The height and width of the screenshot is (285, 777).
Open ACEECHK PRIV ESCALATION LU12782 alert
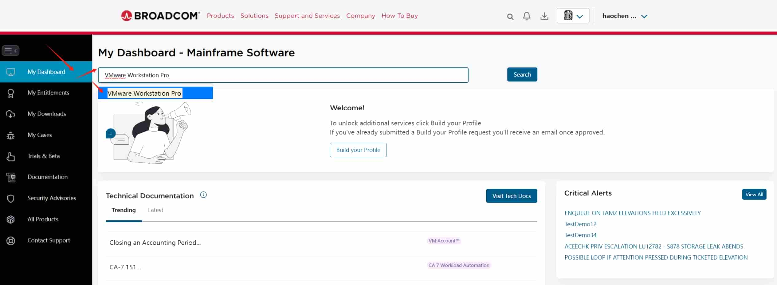[654, 246]
